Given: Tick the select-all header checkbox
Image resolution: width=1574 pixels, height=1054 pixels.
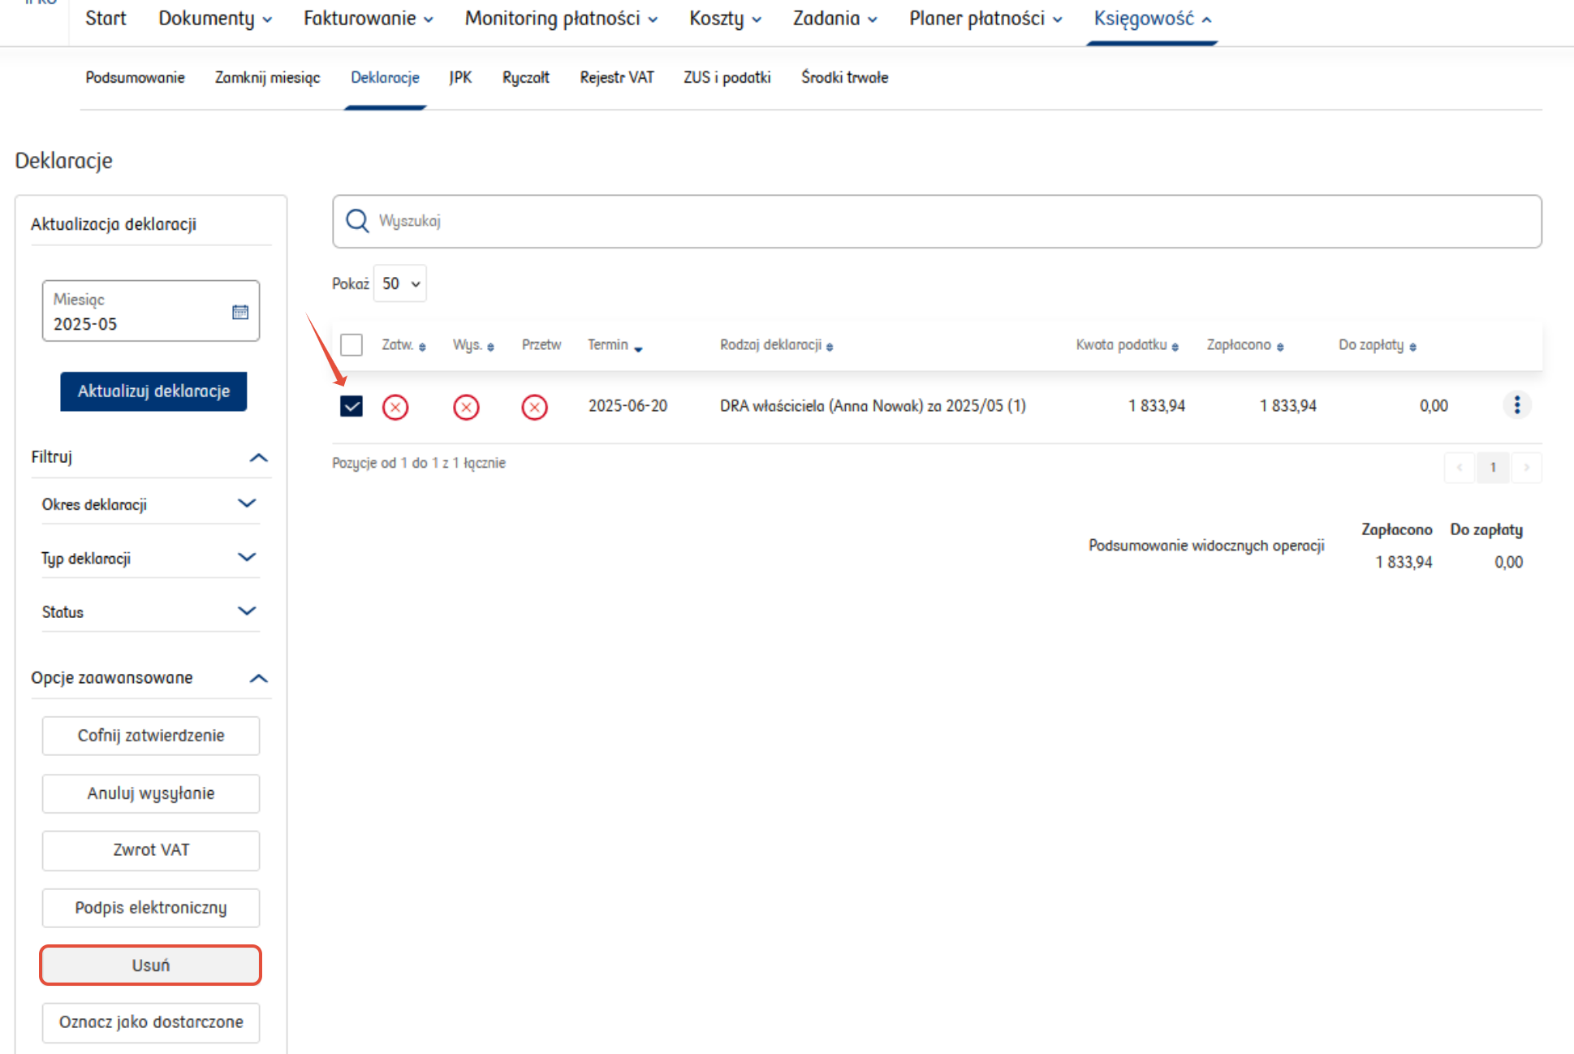Looking at the screenshot, I should pyautogui.click(x=351, y=345).
